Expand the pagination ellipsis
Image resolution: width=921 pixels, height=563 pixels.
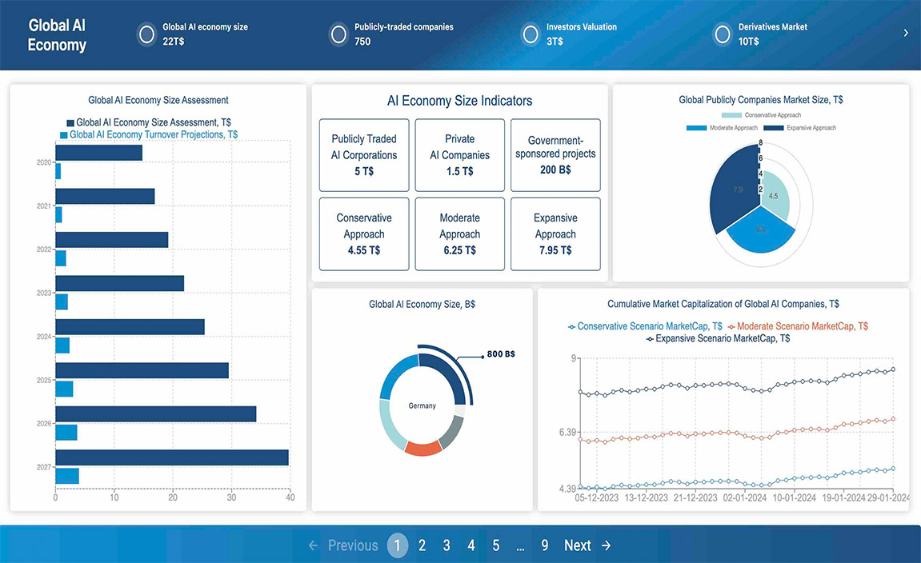pyautogui.click(x=520, y=545)
